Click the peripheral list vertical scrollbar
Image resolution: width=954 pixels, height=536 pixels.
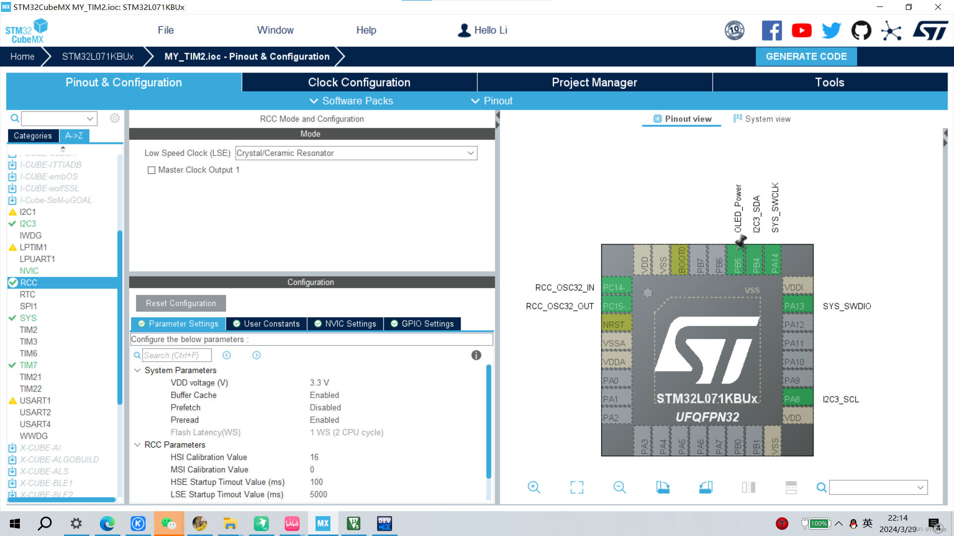[120, 318]
